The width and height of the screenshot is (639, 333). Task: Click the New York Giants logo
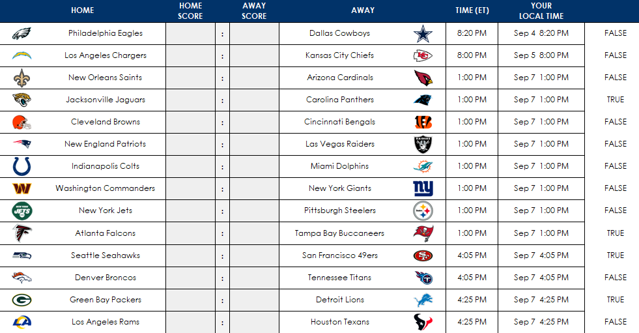tap(423, 188)
